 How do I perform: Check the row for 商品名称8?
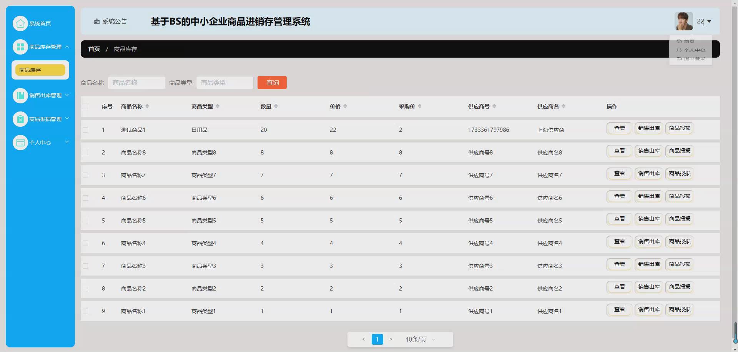pyautogui.click(x=85, y=153)
